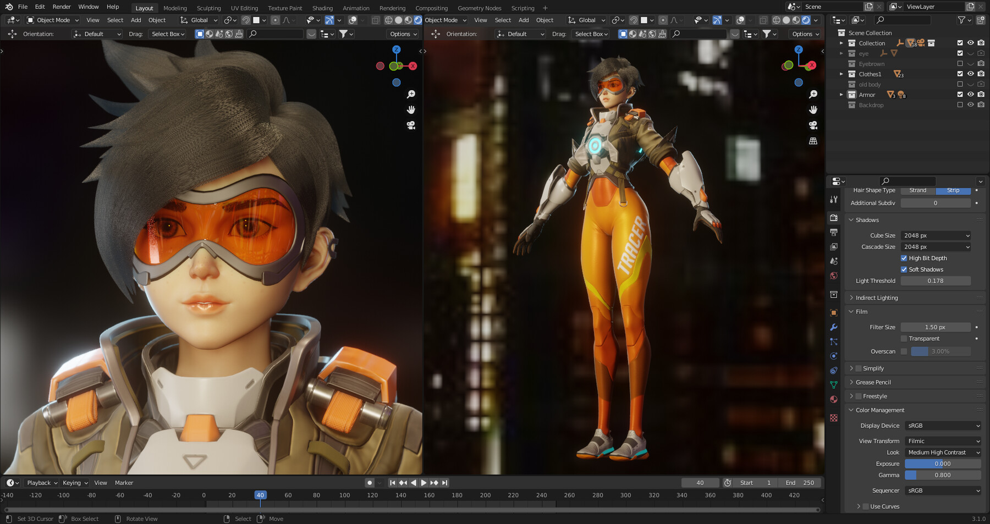Hide Clothes1 collection with eye icon
990x524 pixels.
pos(971,74)
